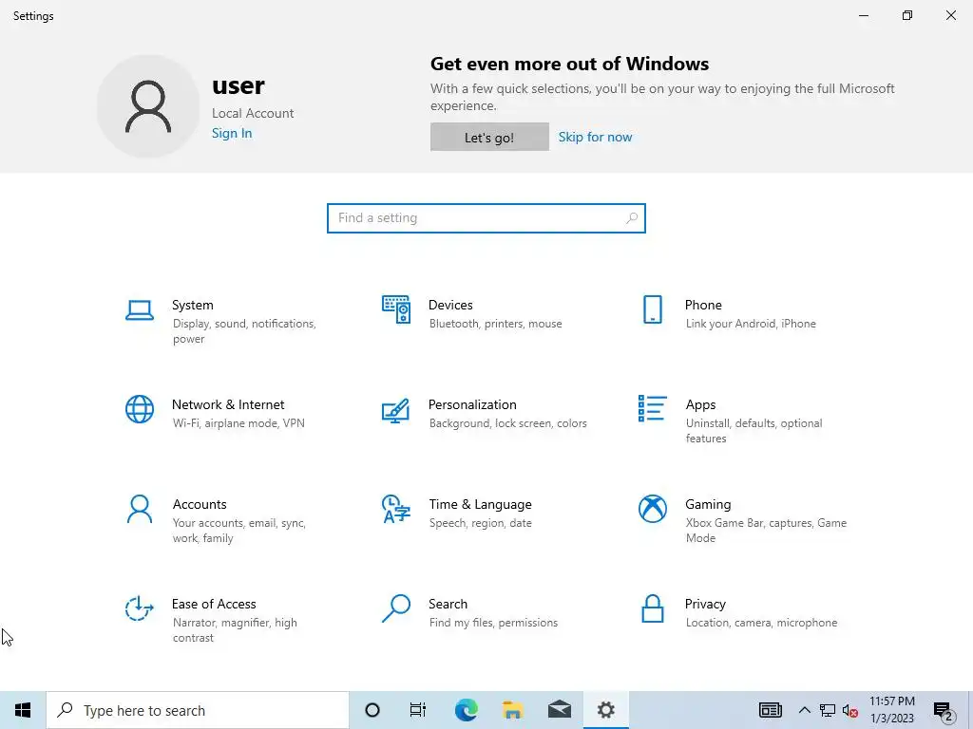Choose Skip for now link
The image size is (973, 729).
point(595,137)
